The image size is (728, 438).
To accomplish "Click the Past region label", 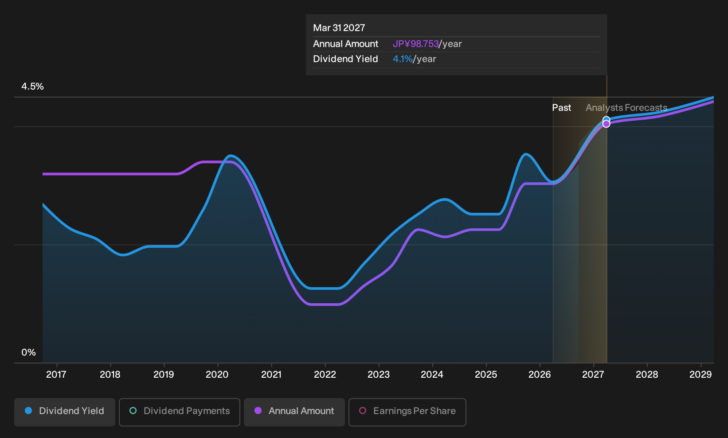I will click(561, 108).
